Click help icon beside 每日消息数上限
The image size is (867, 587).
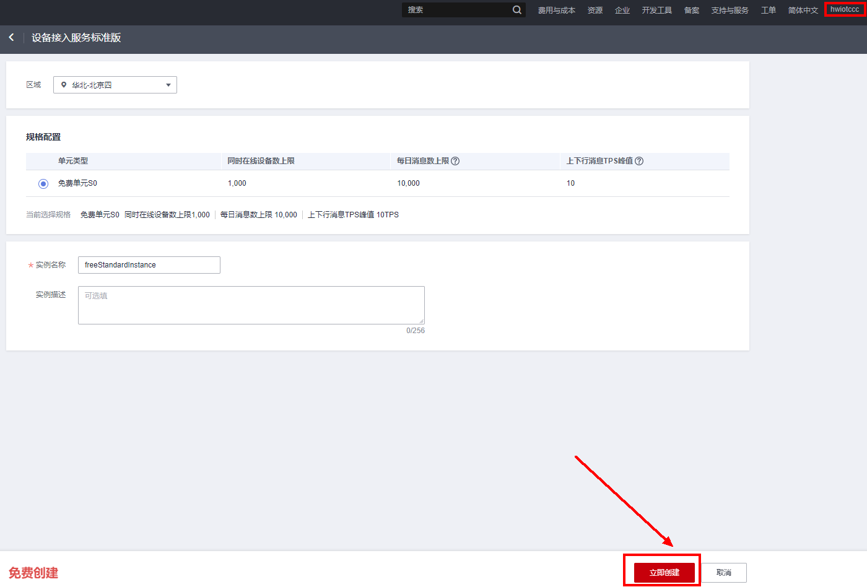pos(455,161)
